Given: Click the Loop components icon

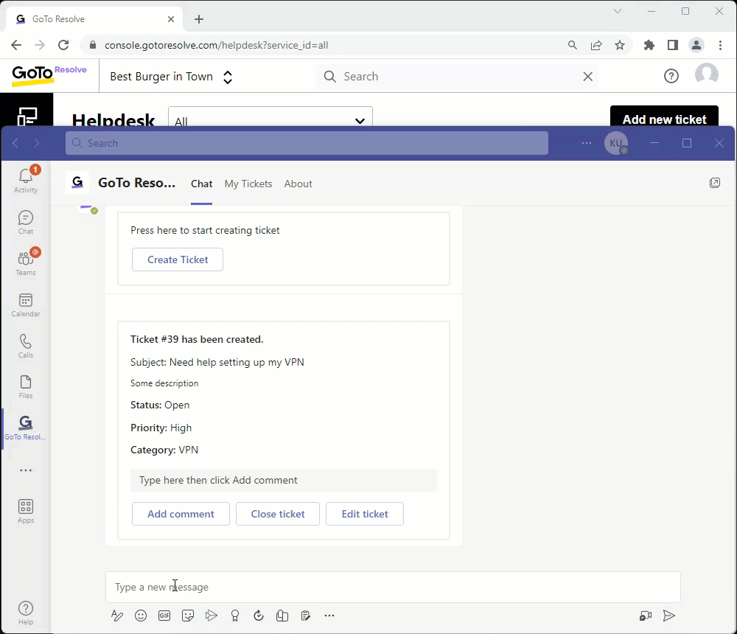Looking at the screenshot, I should pyautogui.click(x=259, y=616).
